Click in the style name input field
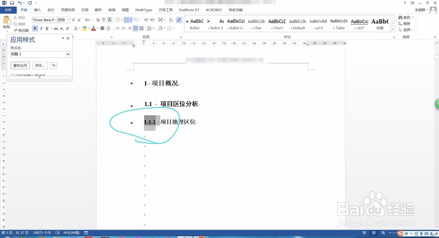This screenshot has height=238, width=439. point(38,54)
